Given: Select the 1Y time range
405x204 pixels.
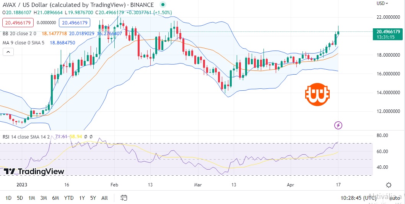Looking at the screenshot, I should point(82,198).
